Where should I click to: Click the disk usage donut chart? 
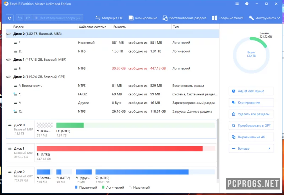pyautogui.click(x=251, y=55)
